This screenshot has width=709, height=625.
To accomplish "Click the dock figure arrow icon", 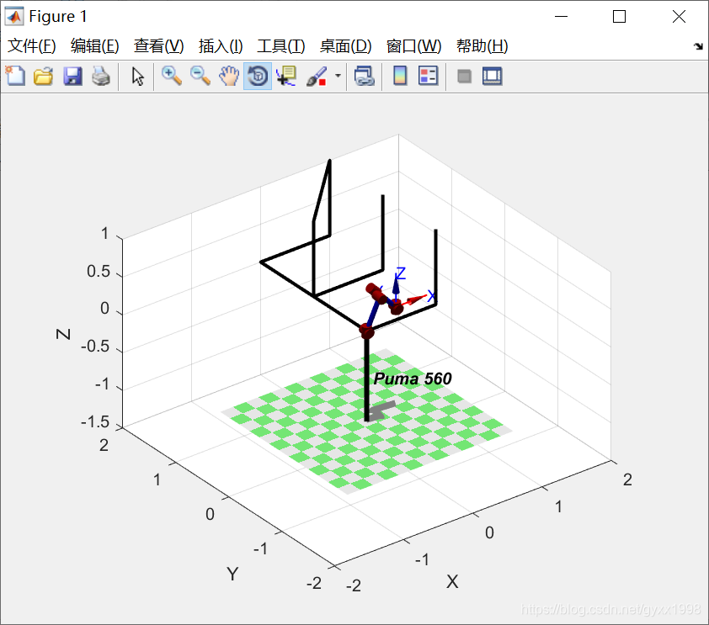I will 699,46.
